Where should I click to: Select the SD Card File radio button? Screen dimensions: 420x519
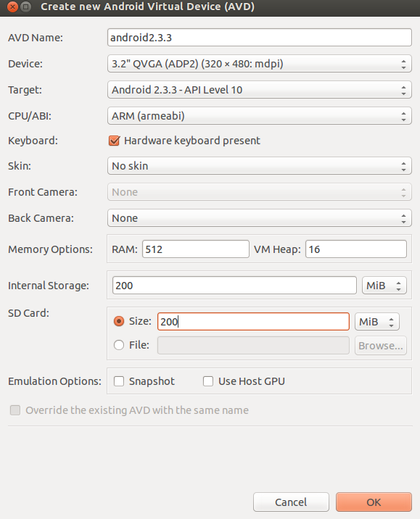tap(119, 345)
